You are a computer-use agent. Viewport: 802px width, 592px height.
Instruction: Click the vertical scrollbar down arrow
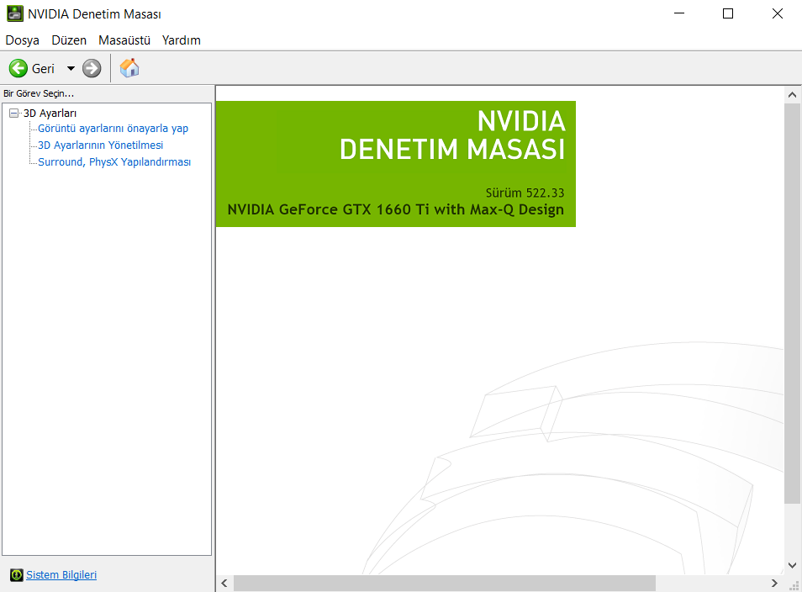click(792, 565)
